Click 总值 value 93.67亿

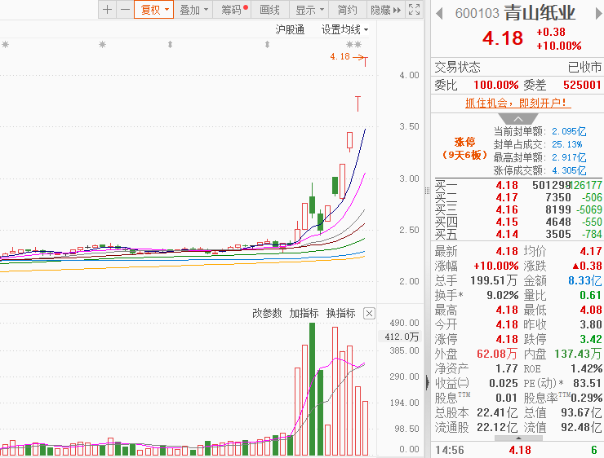coord(581,412)
